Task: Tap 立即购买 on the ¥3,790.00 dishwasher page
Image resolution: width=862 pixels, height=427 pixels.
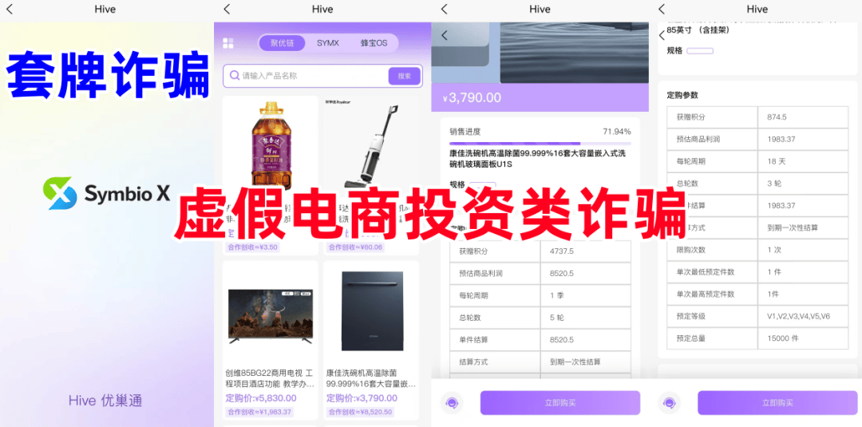Action: pos(560,403)
